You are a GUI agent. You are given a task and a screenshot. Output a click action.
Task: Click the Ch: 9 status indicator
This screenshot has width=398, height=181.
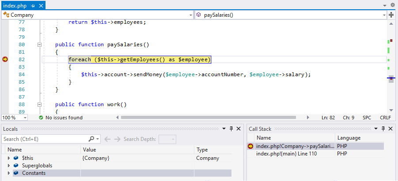349,118
